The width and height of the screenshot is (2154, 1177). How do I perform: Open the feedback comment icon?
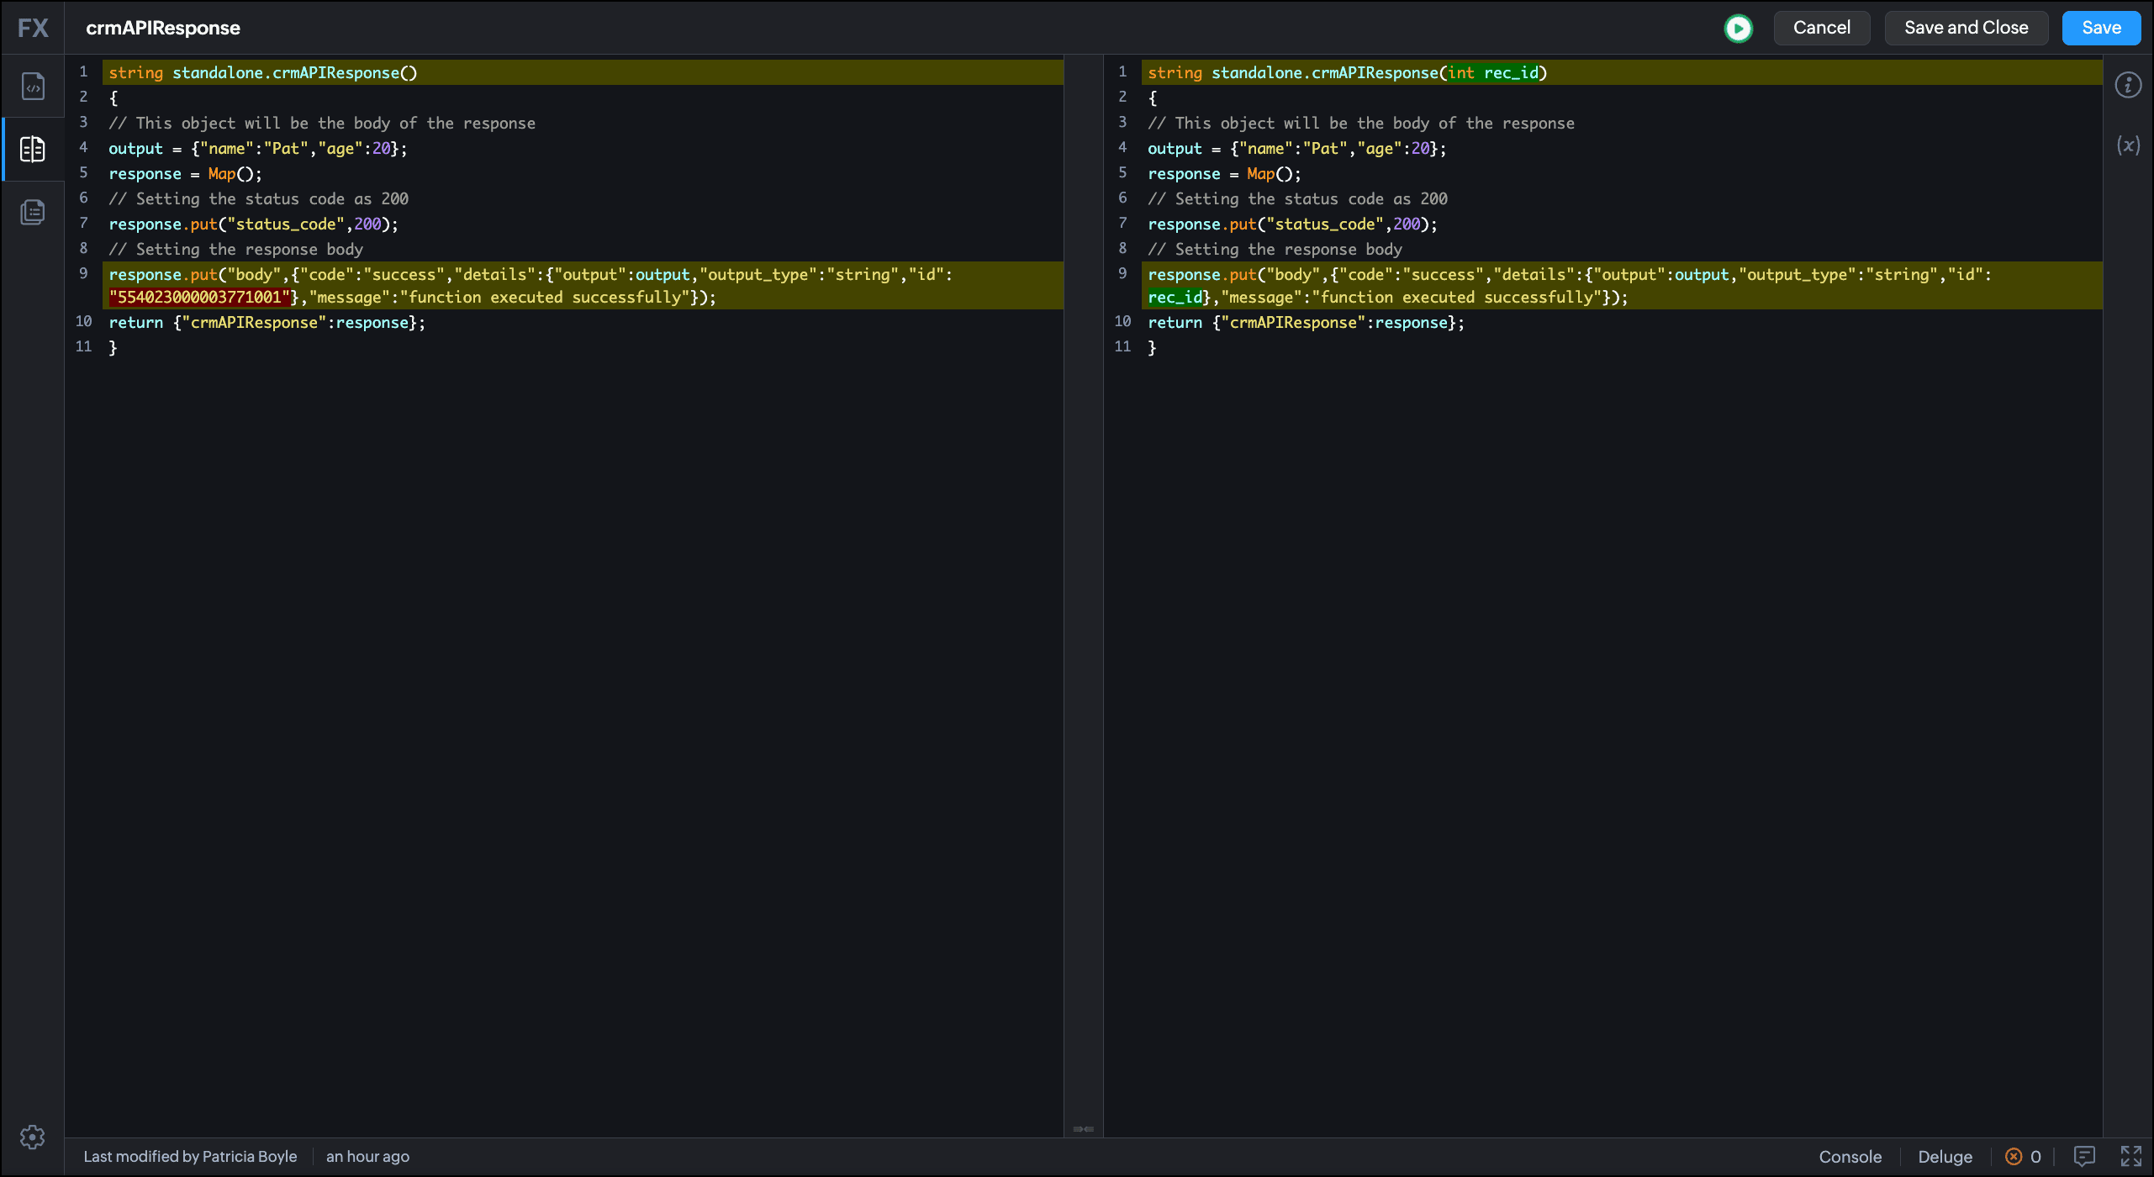(x=2084, y=1157)
